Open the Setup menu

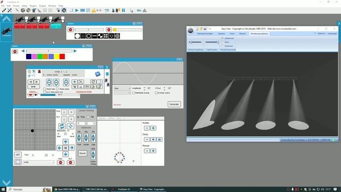pos(25,6)
